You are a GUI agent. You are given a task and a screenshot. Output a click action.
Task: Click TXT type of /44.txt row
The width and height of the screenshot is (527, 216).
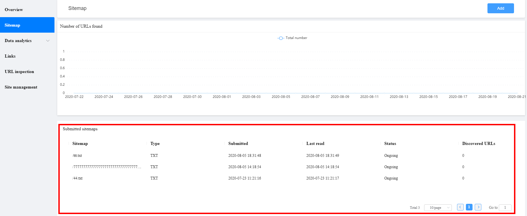154,178
